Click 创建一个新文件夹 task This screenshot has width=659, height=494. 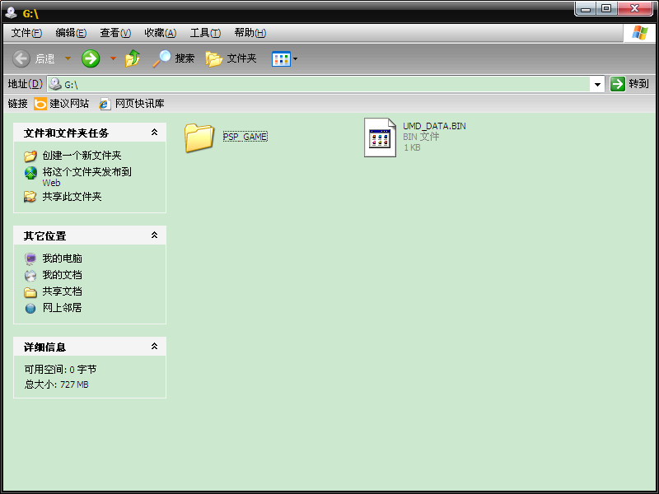coord(82,156)
